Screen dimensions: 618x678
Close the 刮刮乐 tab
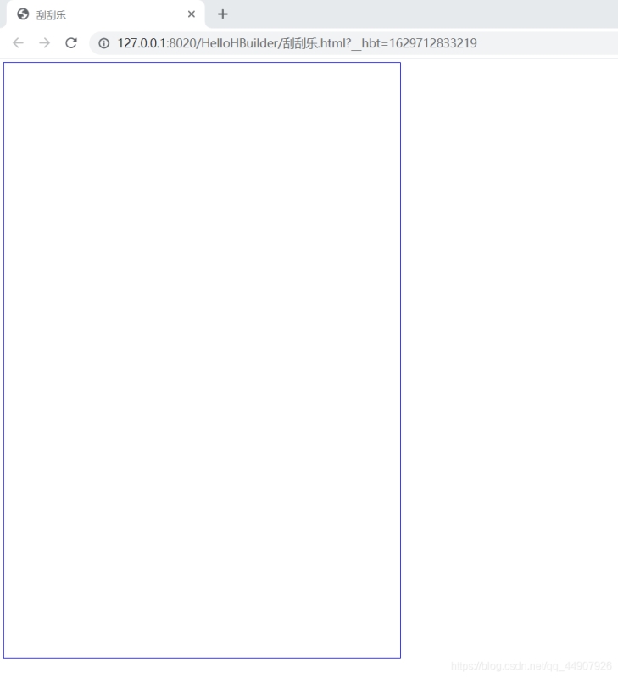coord(192,14)
